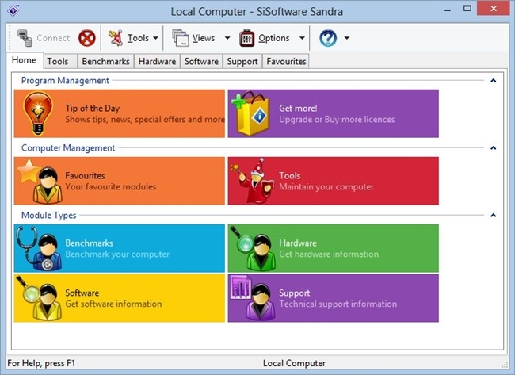Switch to the Tools tab
The width and height of the screenshot is (515, 375).
click(60, 62)
